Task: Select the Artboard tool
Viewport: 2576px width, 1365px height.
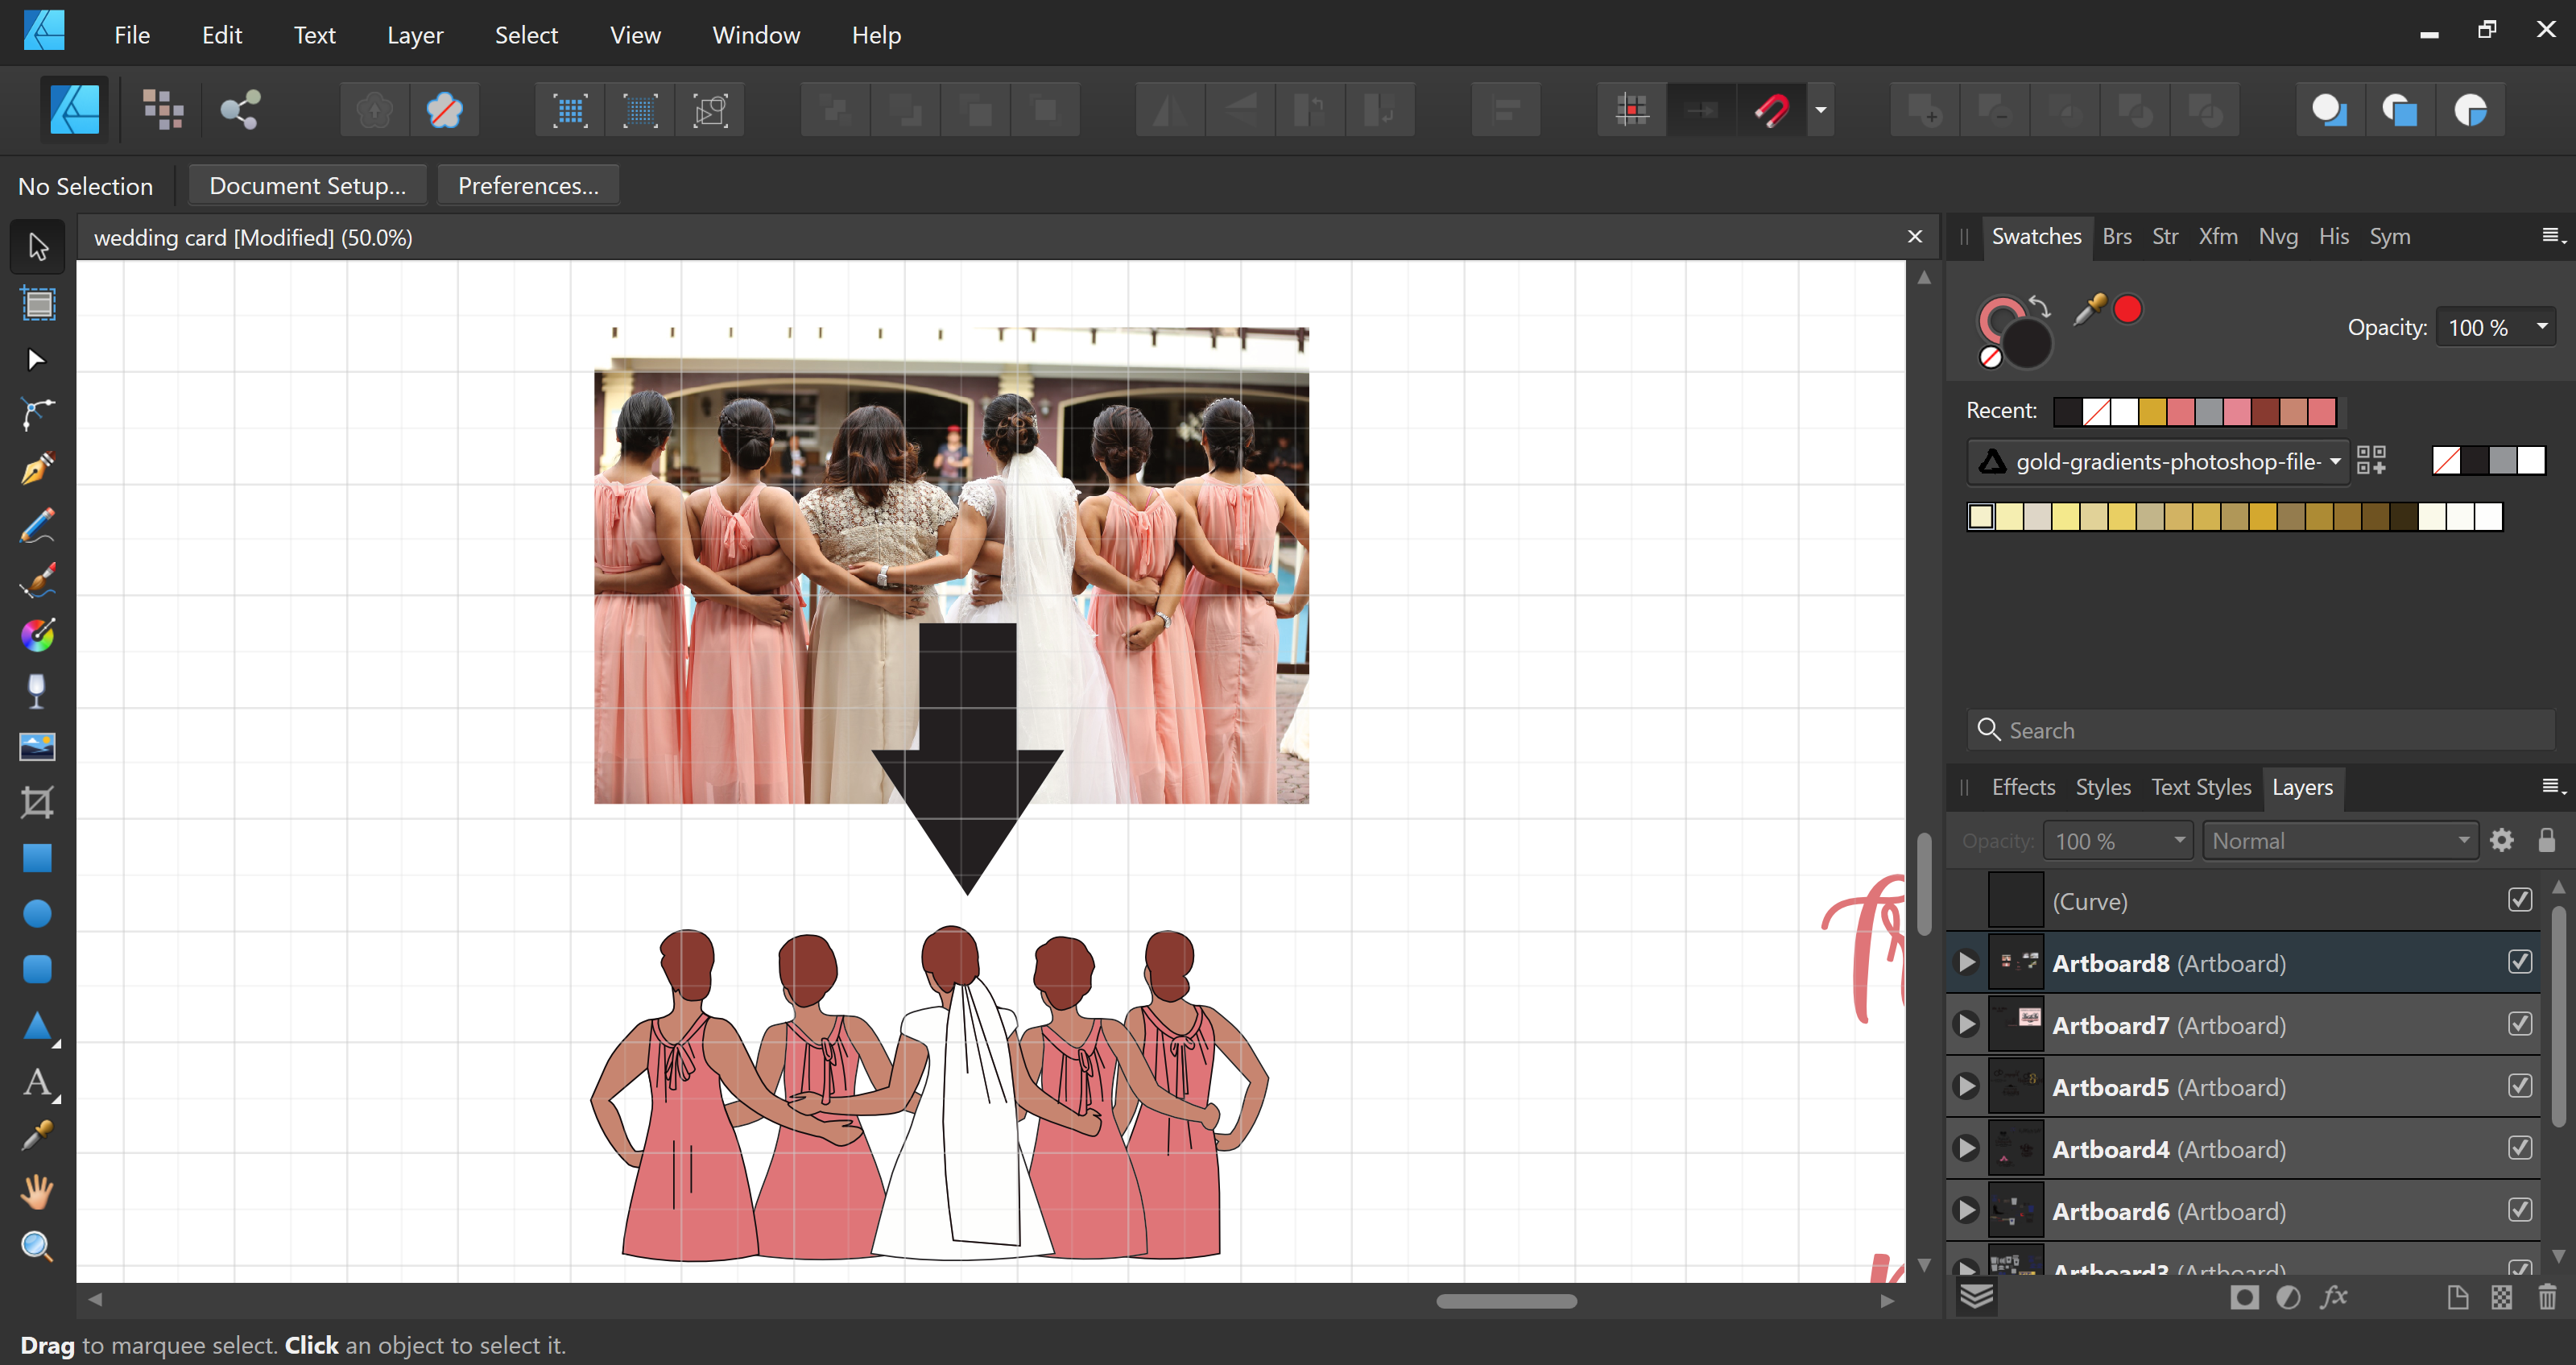Action: tap(38, 303)
